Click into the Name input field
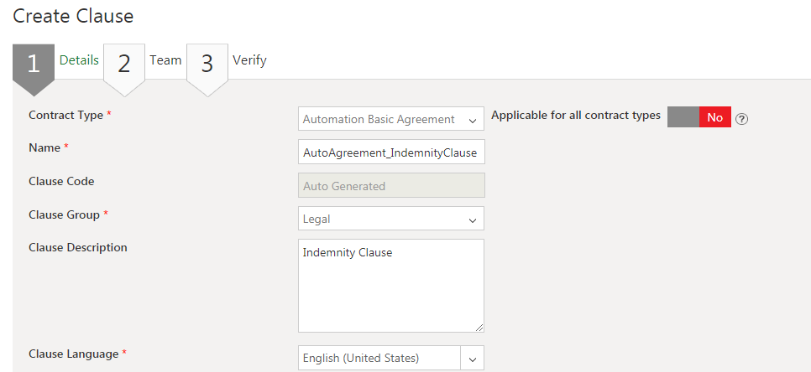Viewport: 811px width, 372px height. (x=391, y=152)
